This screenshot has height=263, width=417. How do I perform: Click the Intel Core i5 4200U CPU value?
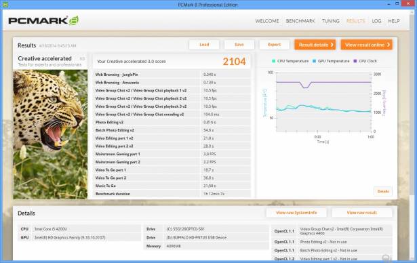coord(51,229)
